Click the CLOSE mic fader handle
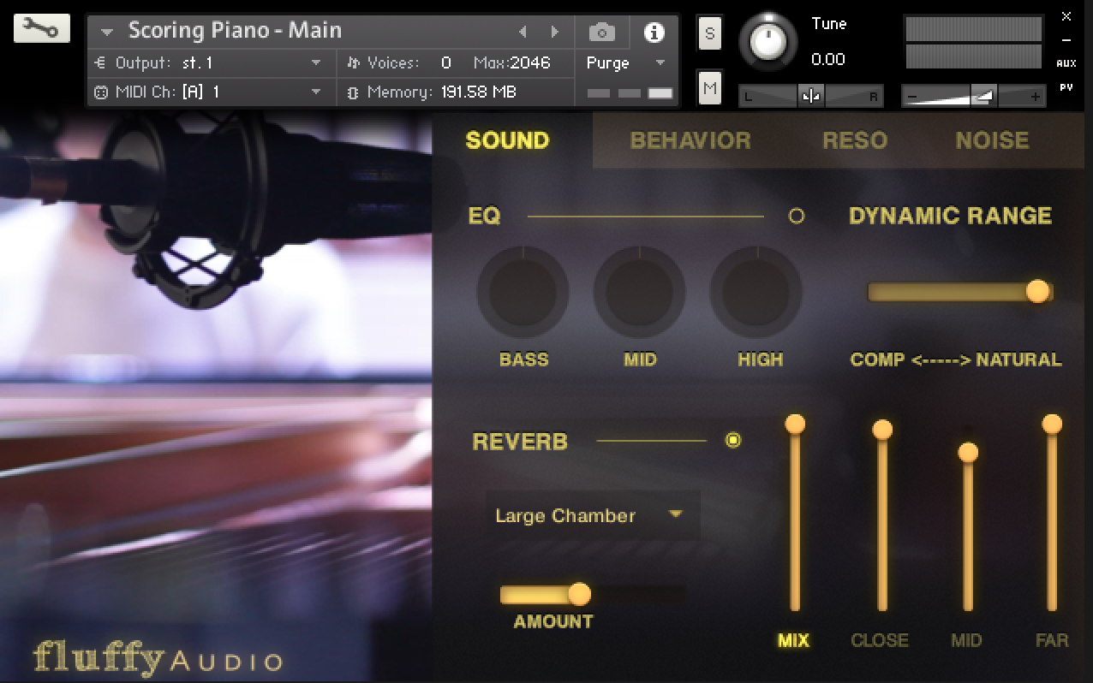The height and width of the screenshot is (683, 1093). (882, 430)
